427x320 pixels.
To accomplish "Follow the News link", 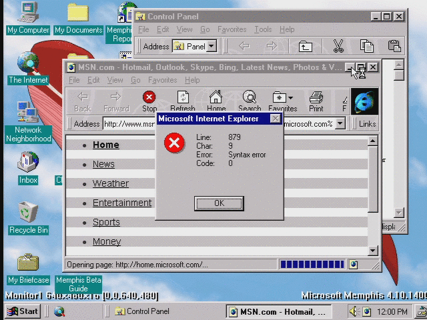I will [103, 164].
